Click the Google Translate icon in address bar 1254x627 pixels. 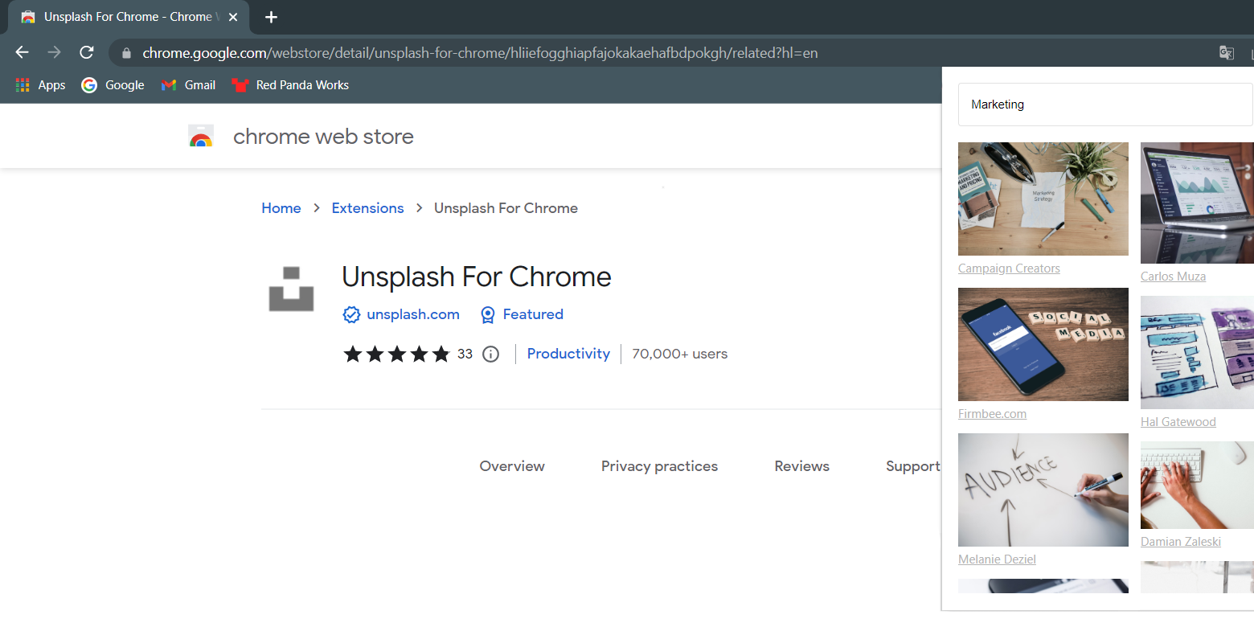[x=1226, y=53]
